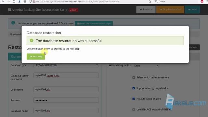The image size is (208, 117).
Task: Go back with the browser back arrow
Action: point(3,1)
